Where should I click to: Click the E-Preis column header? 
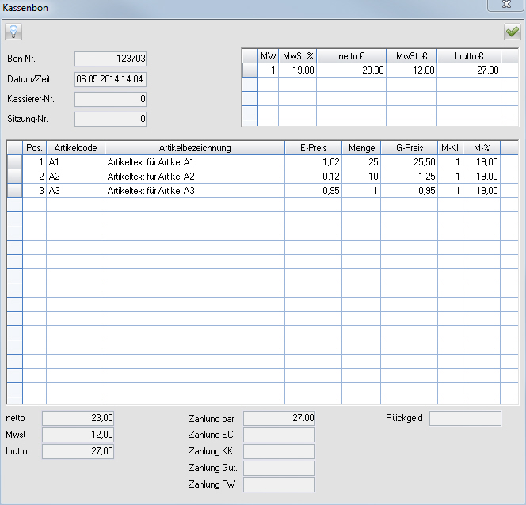[x=313, y=148]
